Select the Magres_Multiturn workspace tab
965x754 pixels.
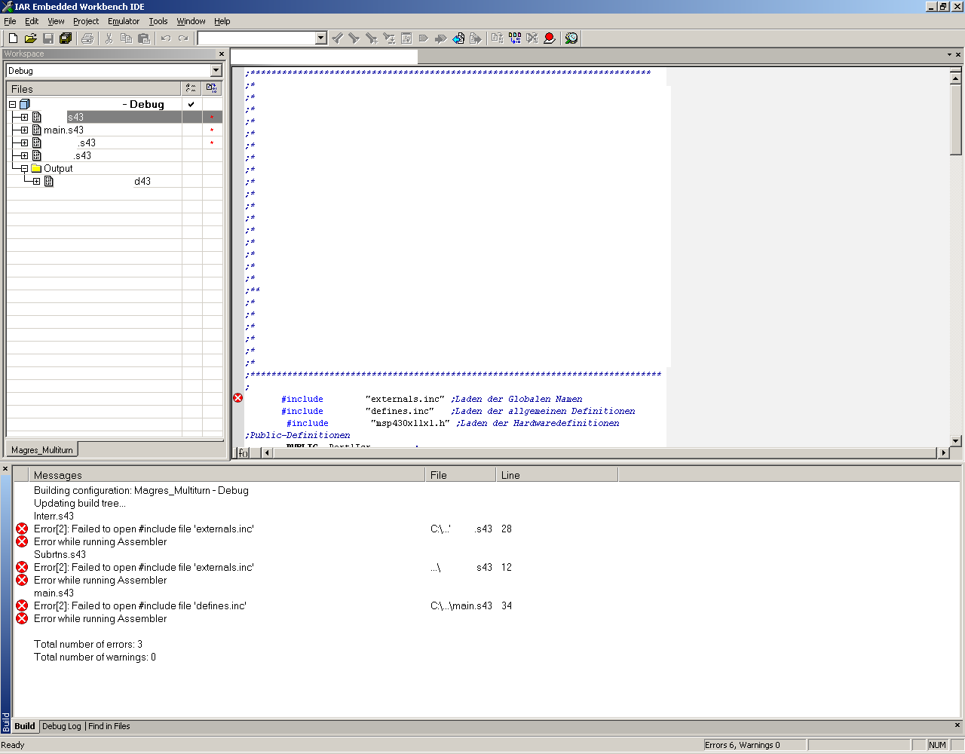pos(42,450)
